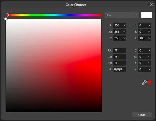
Task: Open the K value dropdown arrow
Action: click(149, 69)
